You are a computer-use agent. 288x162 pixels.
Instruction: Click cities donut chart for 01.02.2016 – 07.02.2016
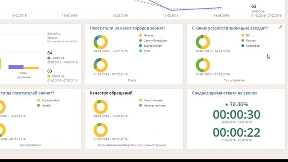coord(101,65)
